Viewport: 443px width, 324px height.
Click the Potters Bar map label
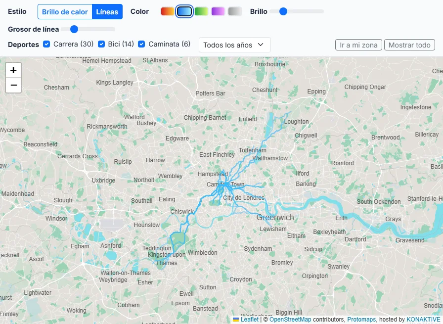pos(211,93)
